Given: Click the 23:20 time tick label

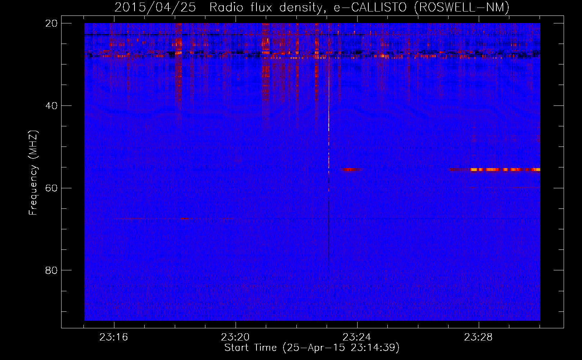Looking at the screenshot, I should (236, 337).
